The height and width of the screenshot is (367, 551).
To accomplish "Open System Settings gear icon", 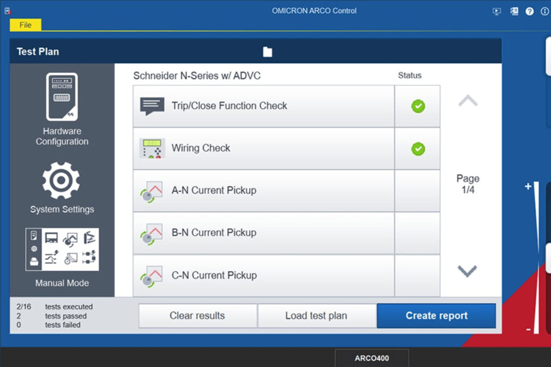I will coord(61,181).
